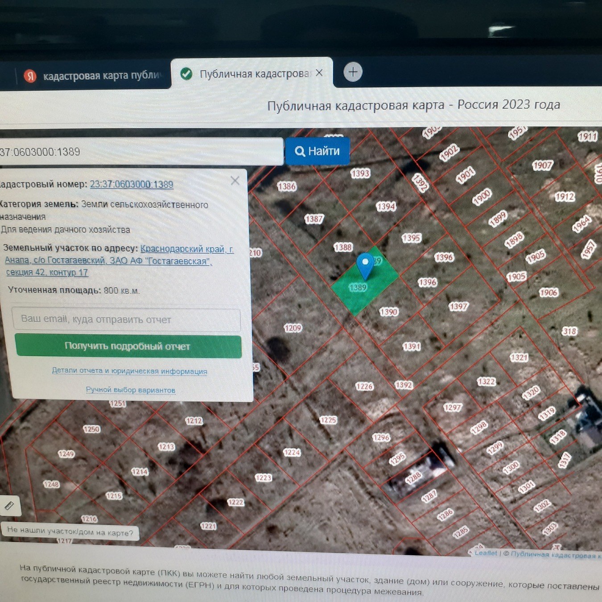Click Детали отчета и юридическая информация
This screenshot has width=602, height=602.
tap(129, 371)
